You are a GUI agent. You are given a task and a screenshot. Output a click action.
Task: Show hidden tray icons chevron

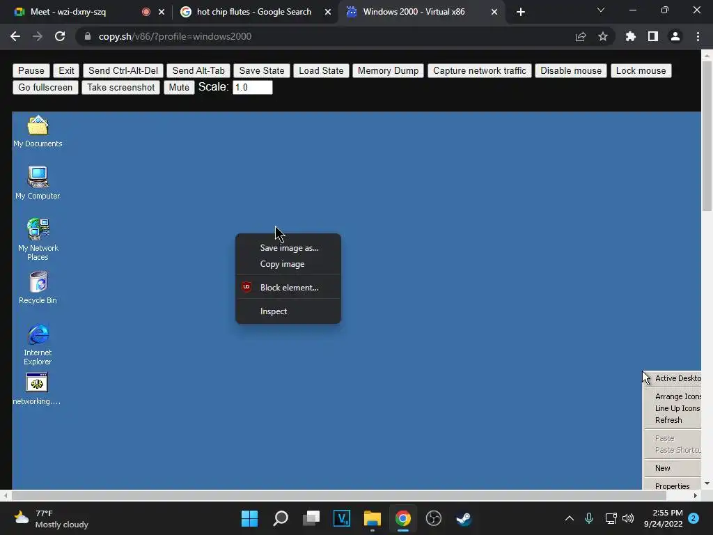tap(570, 518)
